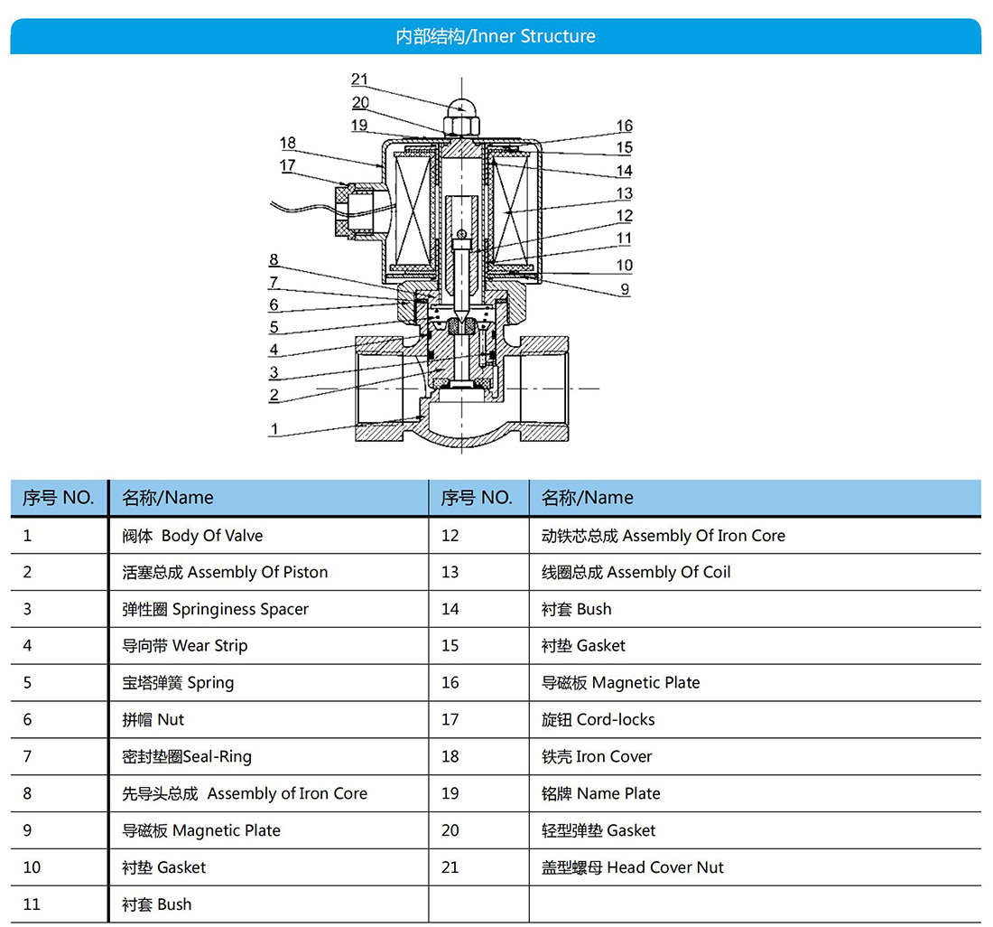The width and height of the screenshot is (993, 927).
Task: Select the Gasket cell in row 10
Action: coord(269,866)
